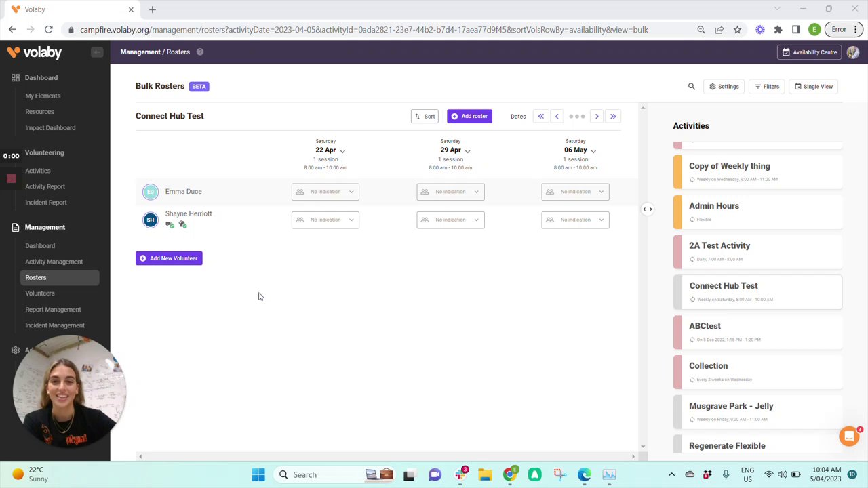868x488 pixels.
Task: Select the Collection activity
Action: 757,371
